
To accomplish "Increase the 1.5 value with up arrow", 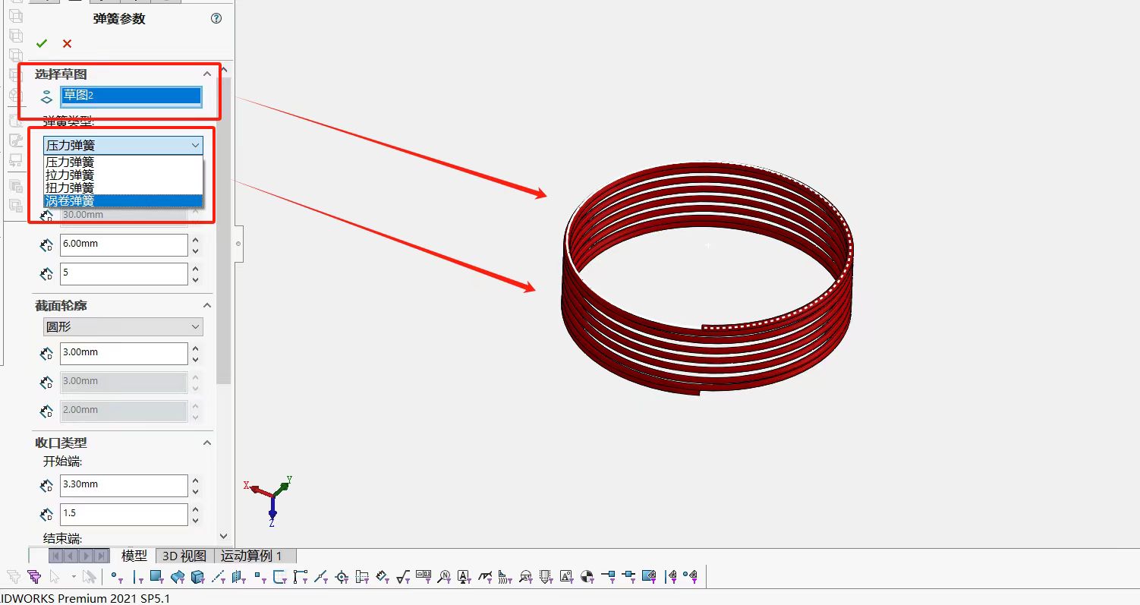I will coord(196,509).
